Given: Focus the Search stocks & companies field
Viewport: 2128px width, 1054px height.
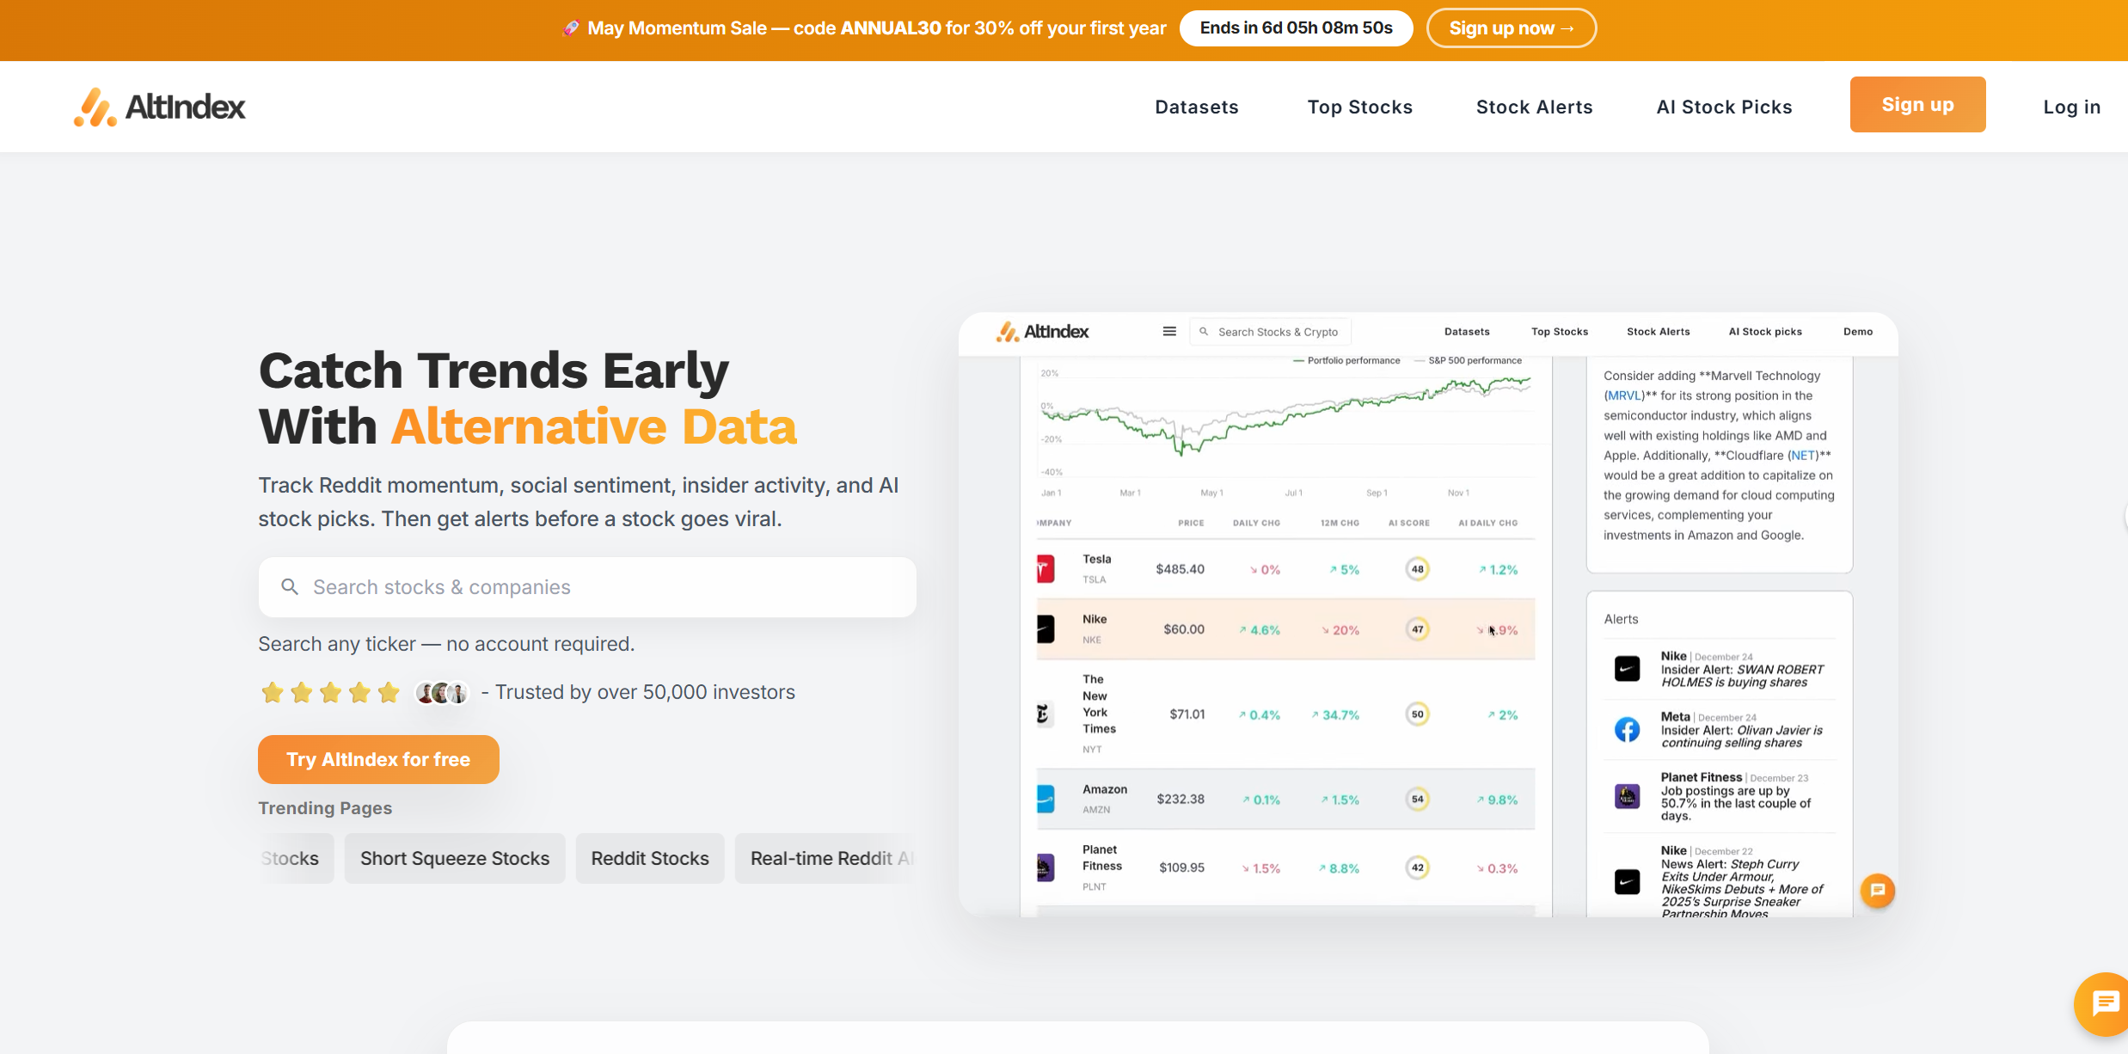Looking at the screenshot, I should [587, 587].
